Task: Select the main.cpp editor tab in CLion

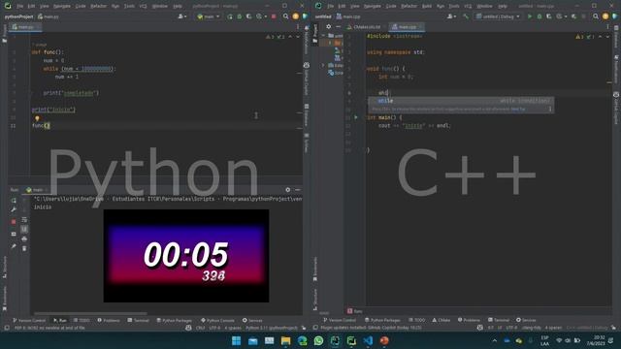Action: (407, 27)
